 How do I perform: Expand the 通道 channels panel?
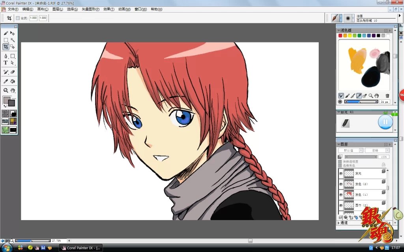point(339,223)
